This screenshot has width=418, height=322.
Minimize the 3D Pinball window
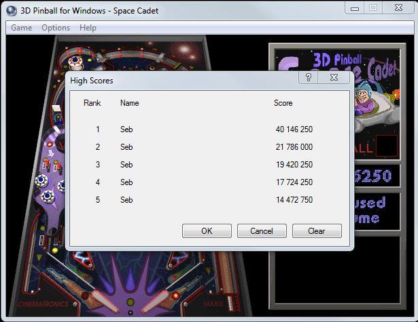[355, 9]
